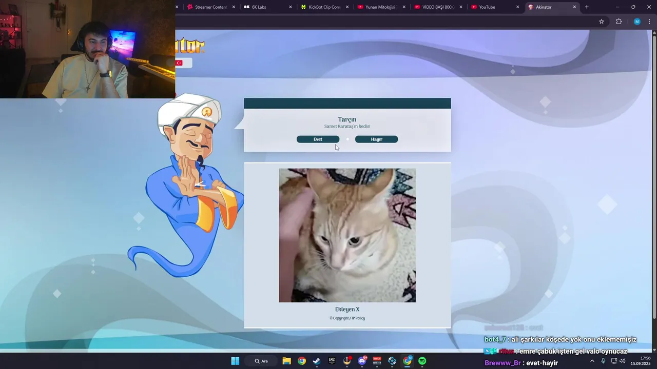This screenshot has height=369, width=657.
Task: Open Spotify from the taskbar
Action: (422, 361)
